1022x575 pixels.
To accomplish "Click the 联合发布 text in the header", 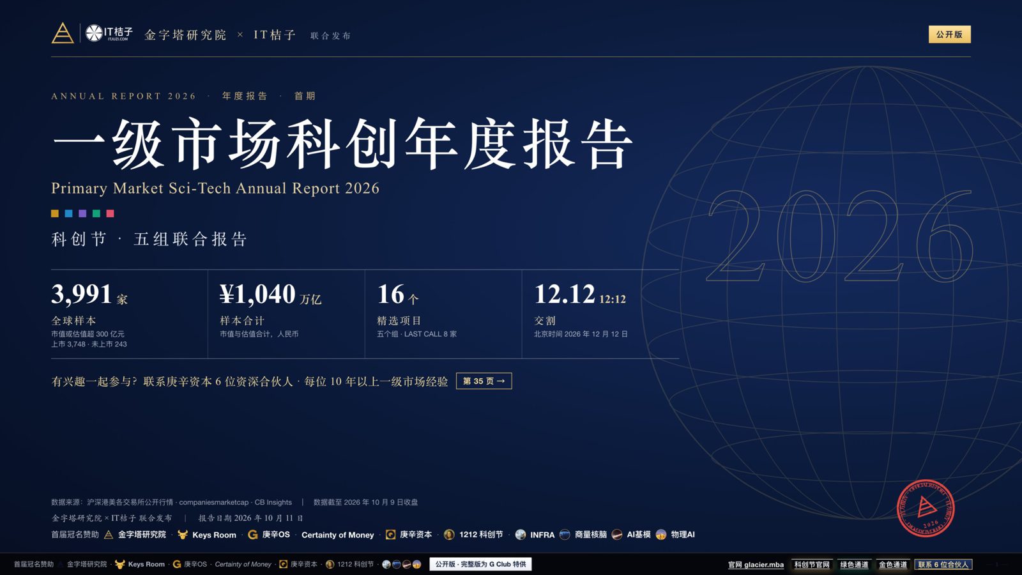I will pyautogui.click(x=331, y=36).
